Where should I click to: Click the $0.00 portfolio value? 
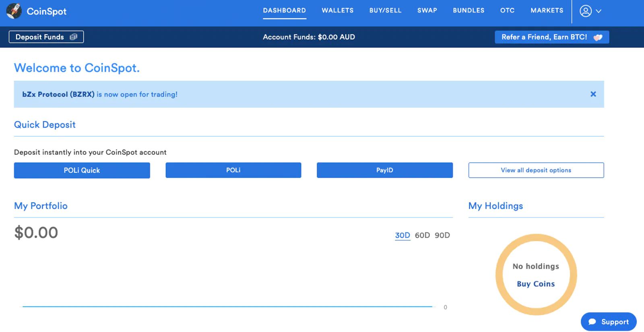36,233
